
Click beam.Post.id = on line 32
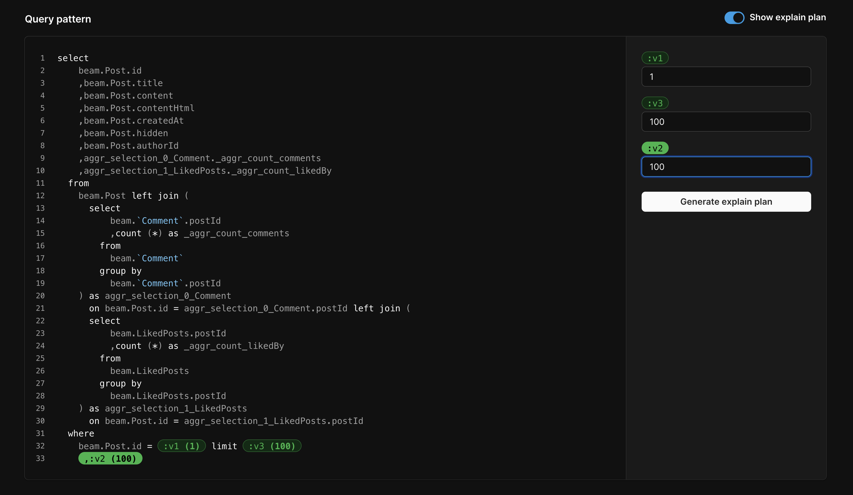click(x=115, y=446)
